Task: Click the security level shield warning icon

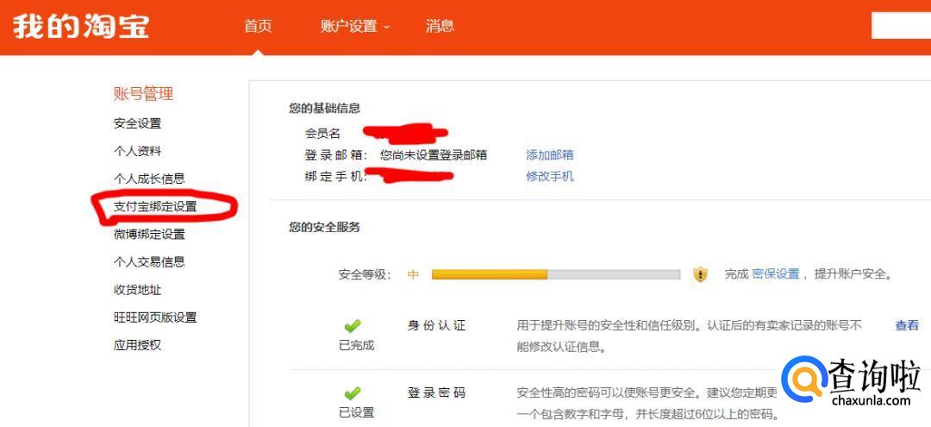Action: tap(701, 274)
